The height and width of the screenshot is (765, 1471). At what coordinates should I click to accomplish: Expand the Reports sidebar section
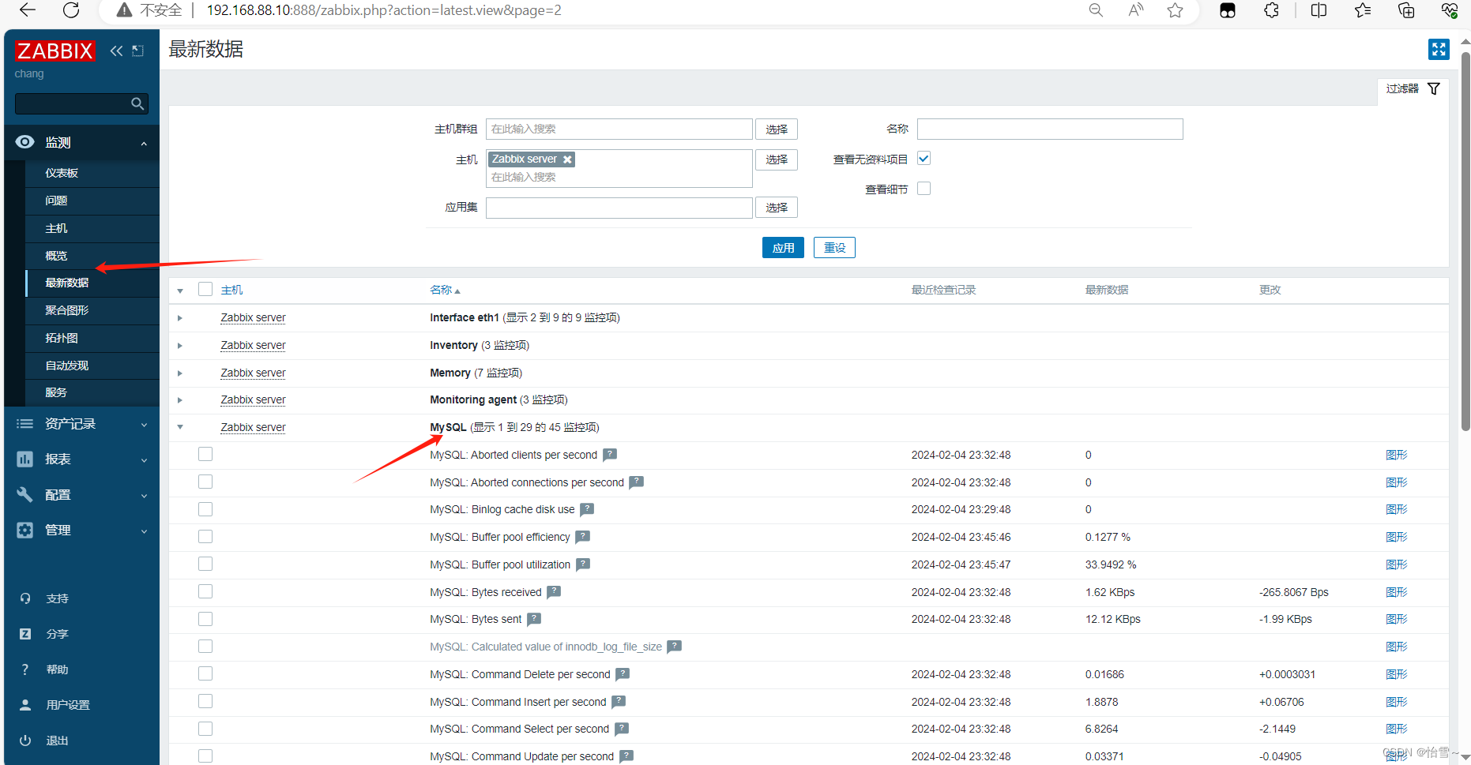click(81, 459)
